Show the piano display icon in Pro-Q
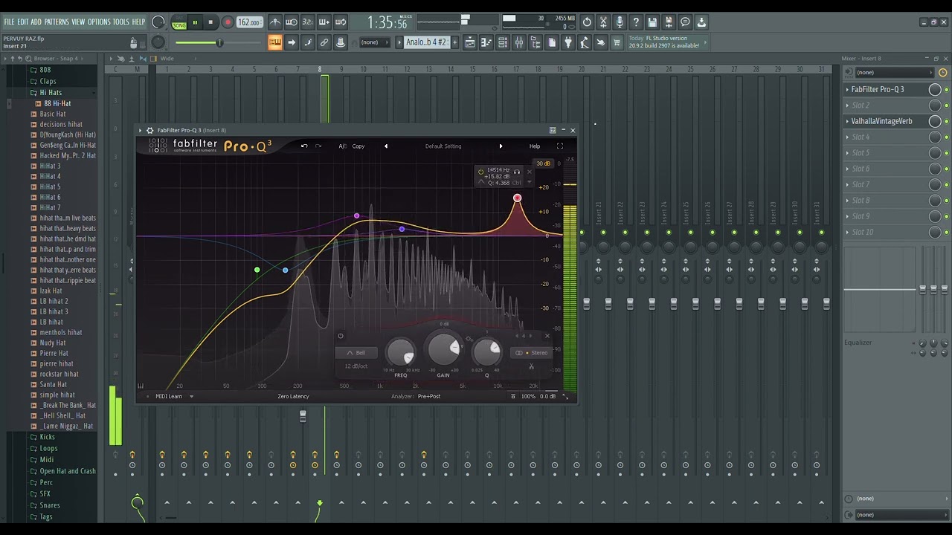The image size is (952, 535). (141, 386)
